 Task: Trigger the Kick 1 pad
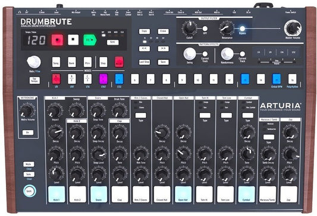(x=57, y=194)
